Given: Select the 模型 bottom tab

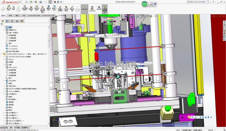Looking at the screenshot, I should point(11,127).
